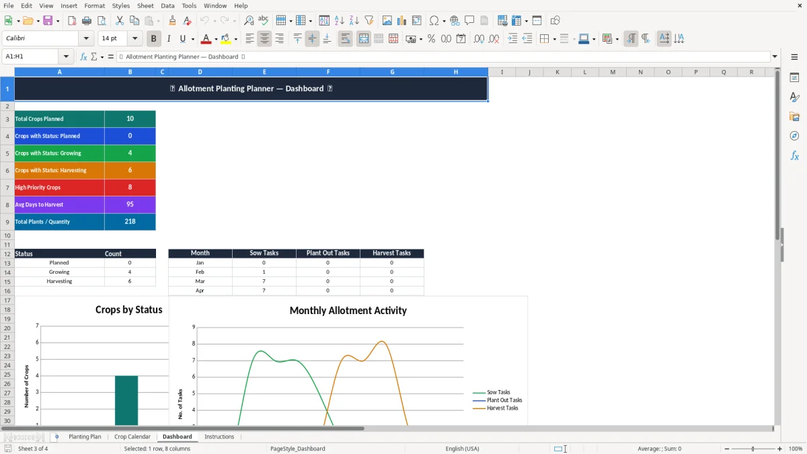
Task: Run the spelling check
Action: pyautogui.click(x=264, y=21)
